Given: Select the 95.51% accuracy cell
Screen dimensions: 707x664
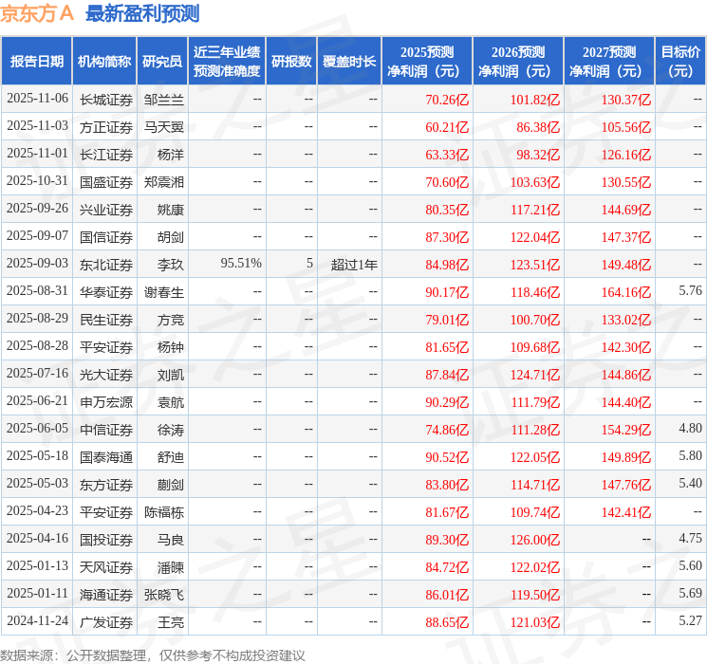Looking at the screenshot, I should tap(240, 264).
